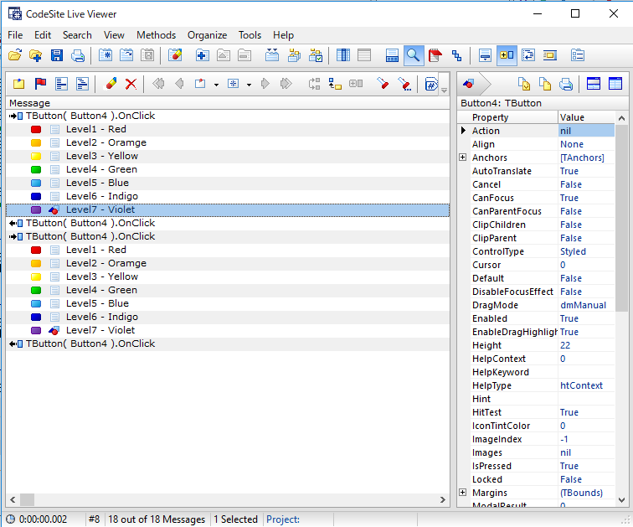Click the flashlight find-next icon with dots
This screenshot has width=633, height=527.
[404, 84]
